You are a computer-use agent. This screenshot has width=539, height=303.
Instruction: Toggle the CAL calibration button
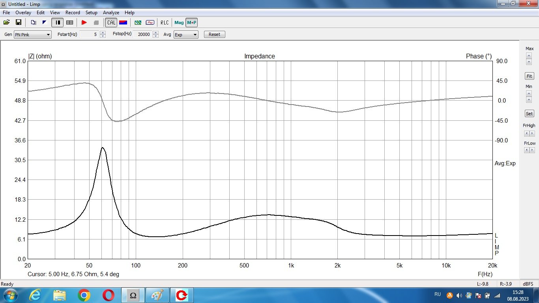click(111, 22)
